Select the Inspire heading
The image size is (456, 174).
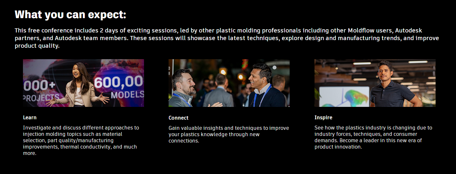coord(323,117)
